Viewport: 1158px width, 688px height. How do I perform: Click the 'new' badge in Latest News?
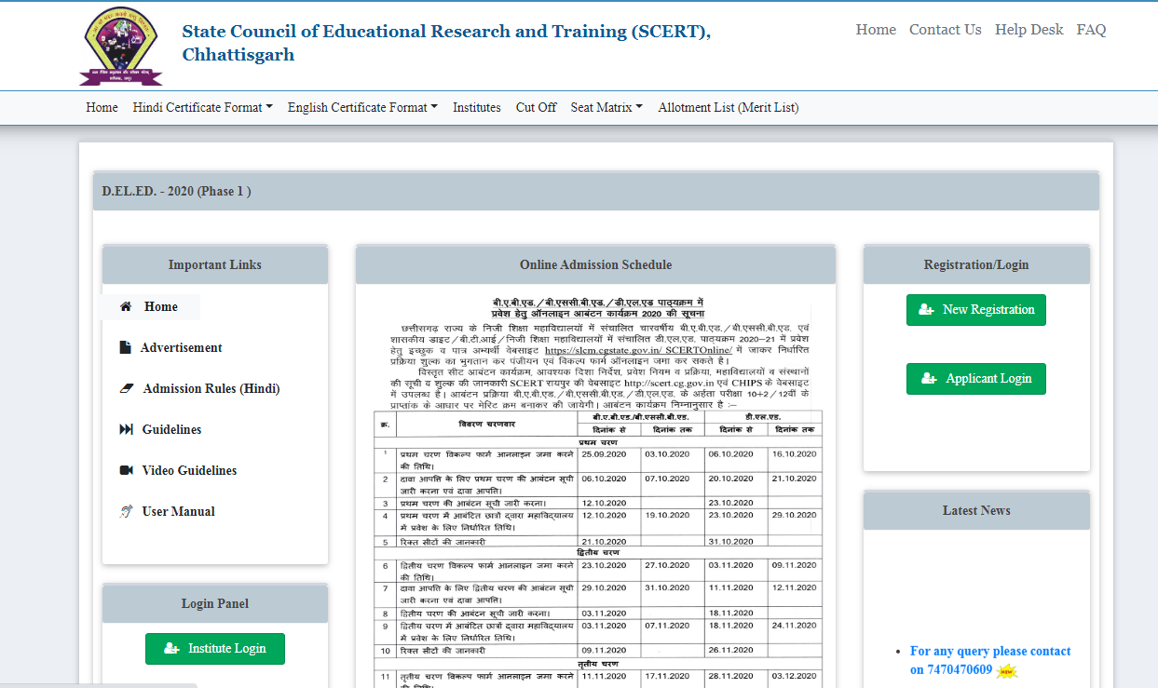click(x=1006, y=670)
